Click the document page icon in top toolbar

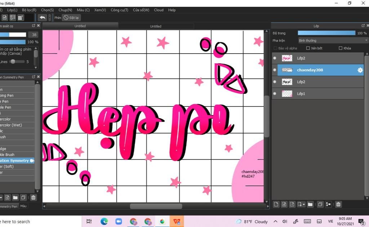(5, 18)
